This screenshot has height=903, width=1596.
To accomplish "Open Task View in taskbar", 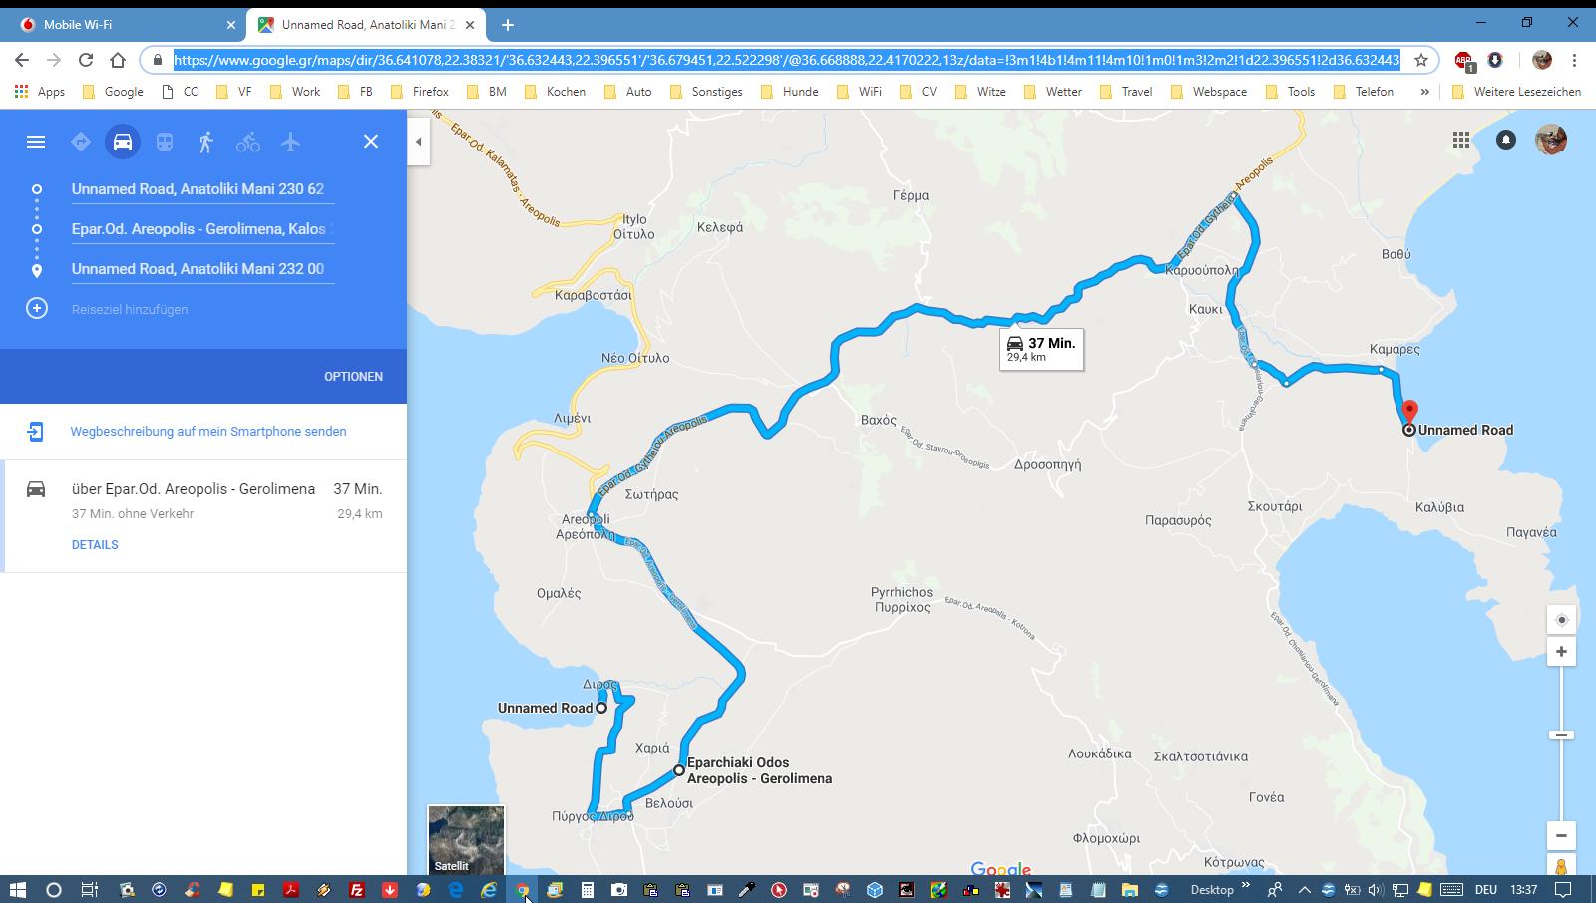I will 89,890.
